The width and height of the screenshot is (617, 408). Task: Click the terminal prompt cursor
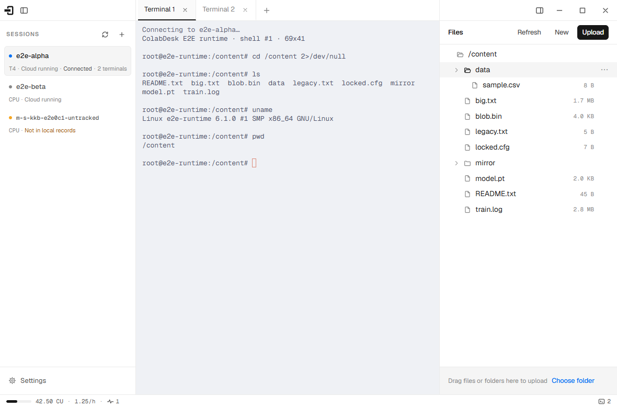click(x=254, y=163)
